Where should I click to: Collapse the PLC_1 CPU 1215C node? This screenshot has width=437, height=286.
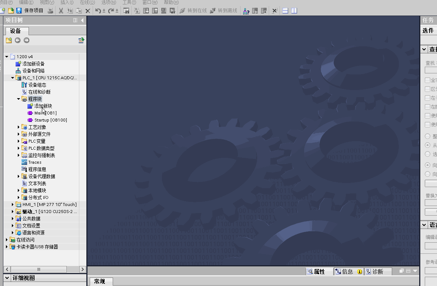pos(13,78)
